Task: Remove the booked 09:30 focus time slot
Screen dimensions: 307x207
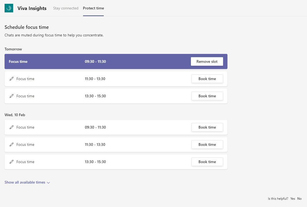Action: pos(207,61)
